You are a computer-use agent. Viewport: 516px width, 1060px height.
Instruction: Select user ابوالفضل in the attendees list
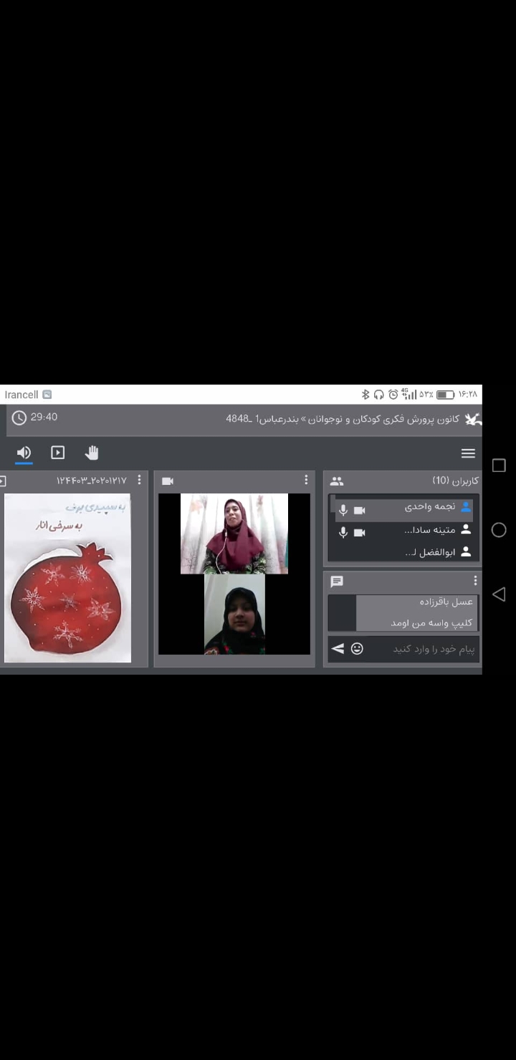click(x=430, y=552)
